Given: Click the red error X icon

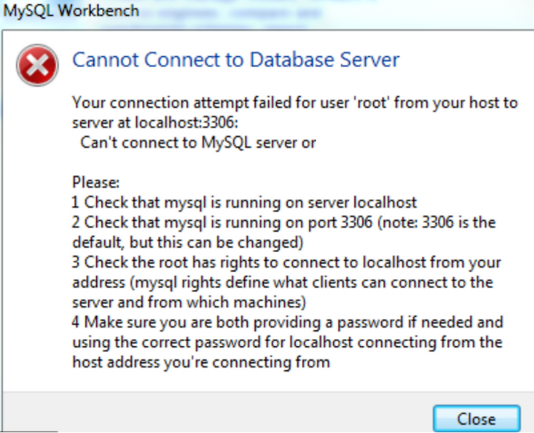Looking at the screenshot, I should 38,65.
